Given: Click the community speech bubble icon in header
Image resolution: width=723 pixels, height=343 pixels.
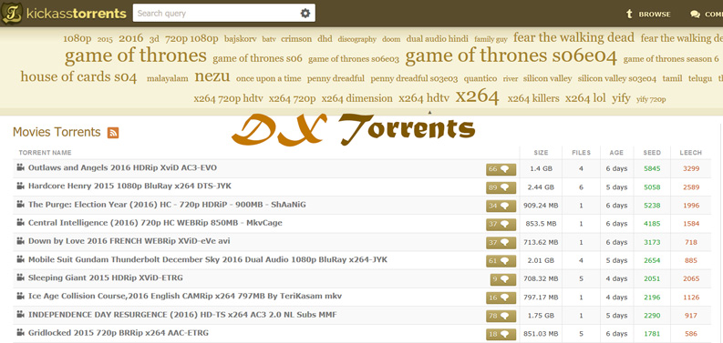Looking at the screenshot, I should (x=695, y=15).
